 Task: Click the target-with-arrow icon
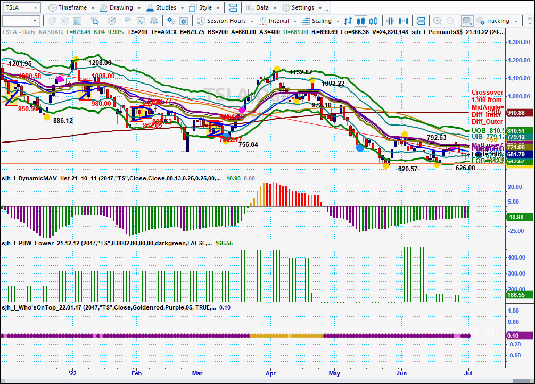pos(111,21)
